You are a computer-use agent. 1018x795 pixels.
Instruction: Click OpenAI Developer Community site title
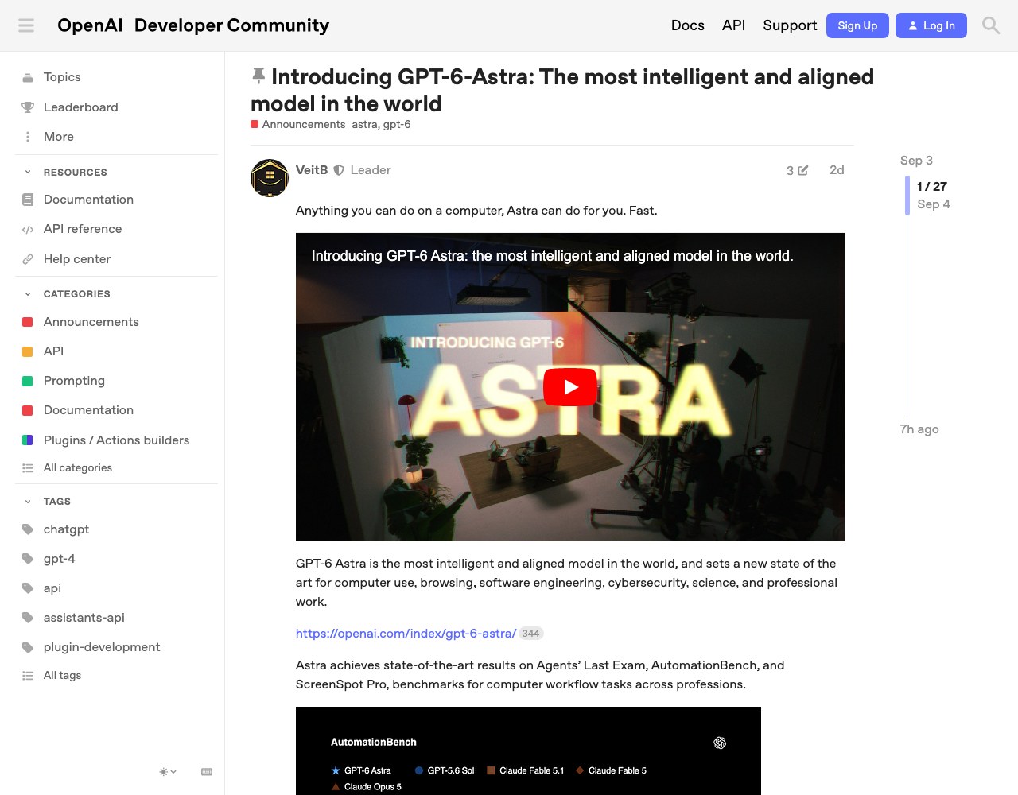point(193,25)
